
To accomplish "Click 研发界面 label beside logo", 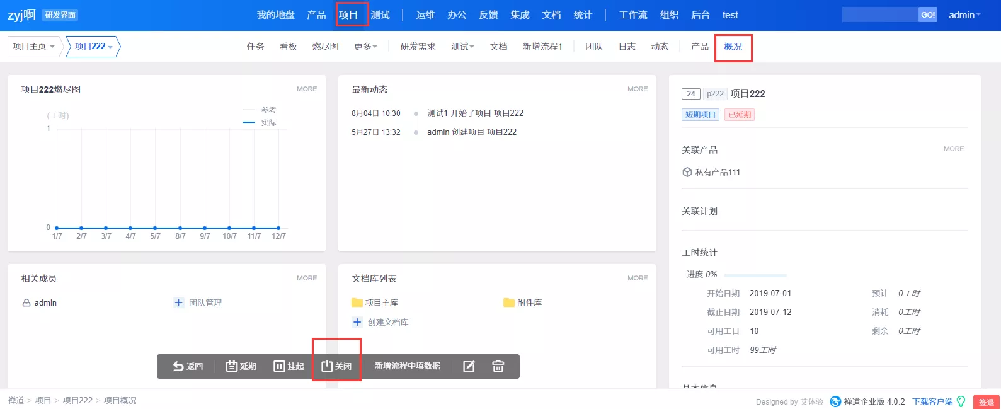I will [60, 15].
